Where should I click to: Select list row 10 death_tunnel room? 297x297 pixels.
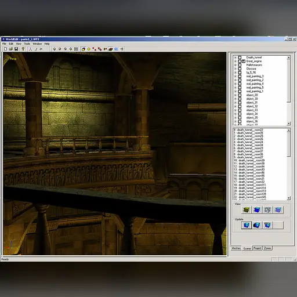249,161
